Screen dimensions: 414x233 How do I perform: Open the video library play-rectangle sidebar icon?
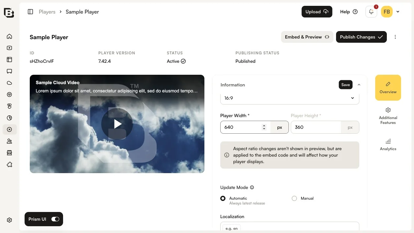point(9,48)
